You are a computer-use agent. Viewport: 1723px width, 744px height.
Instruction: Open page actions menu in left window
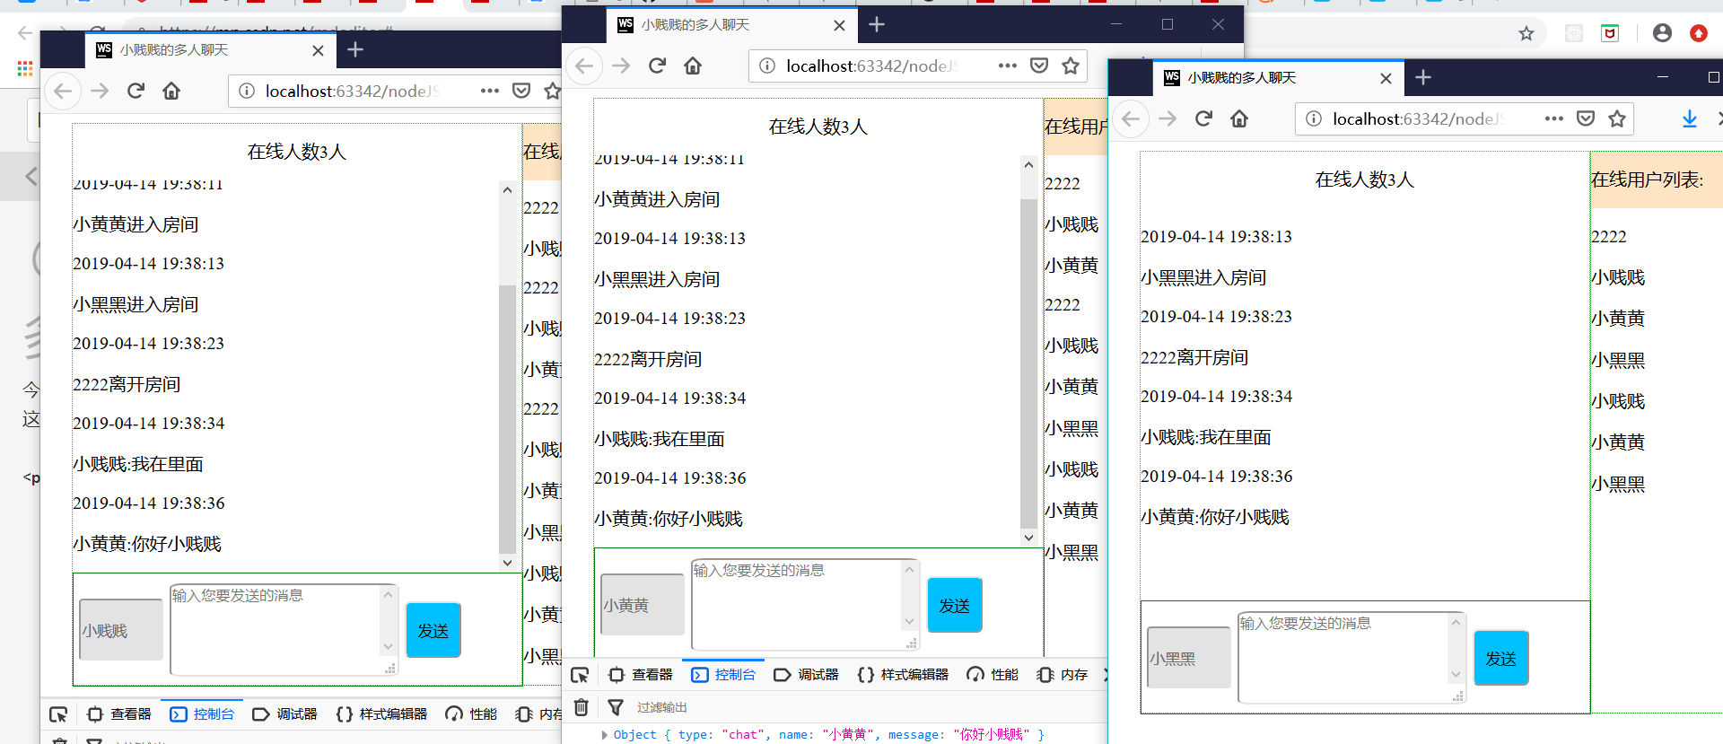[490, 91]
